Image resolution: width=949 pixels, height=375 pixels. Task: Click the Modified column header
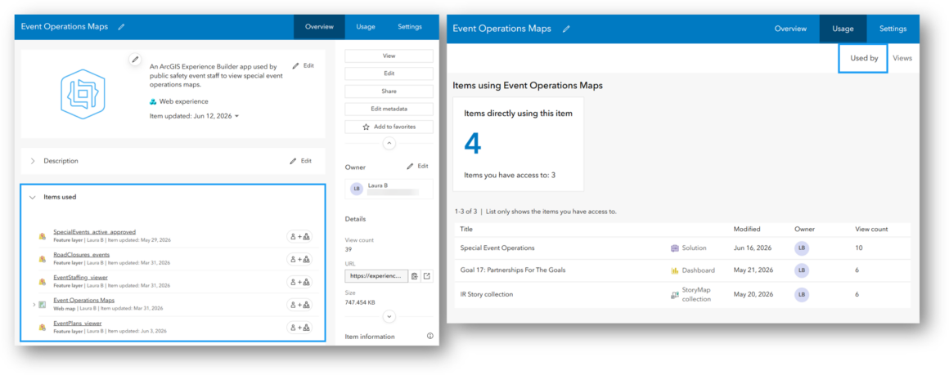tap(747, 230)
